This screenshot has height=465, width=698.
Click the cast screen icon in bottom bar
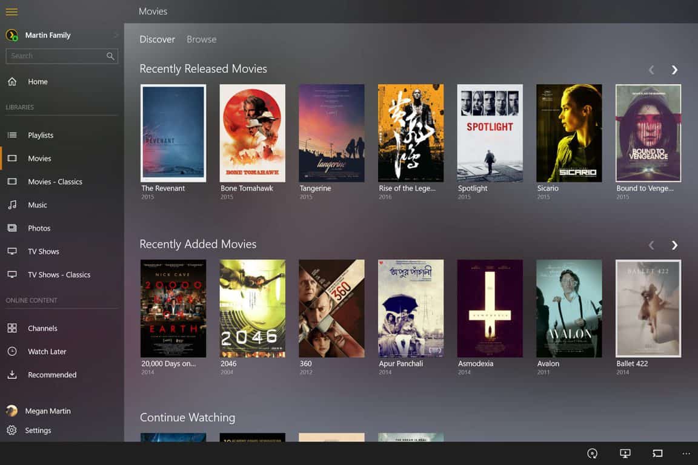pos(657,453)
